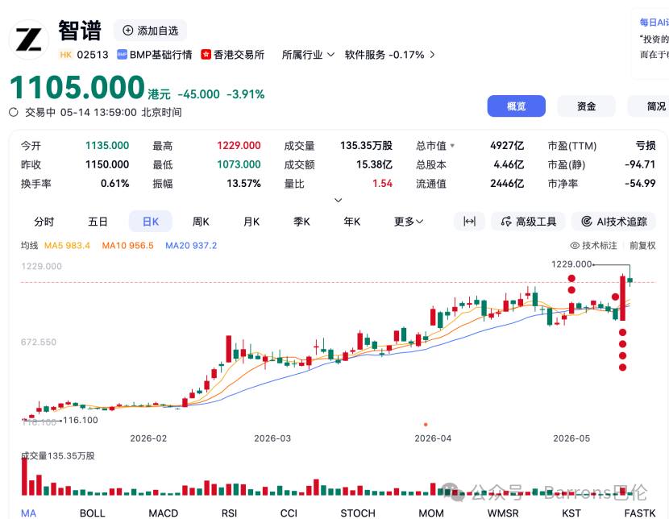Select the KST indicator tab
This screenshot has height=519, width=669.
pos(571,513)
